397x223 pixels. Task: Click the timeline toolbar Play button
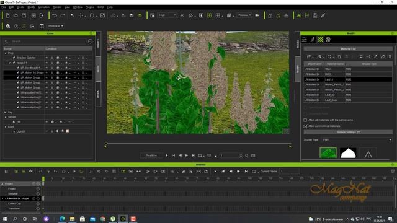[215, 171]
